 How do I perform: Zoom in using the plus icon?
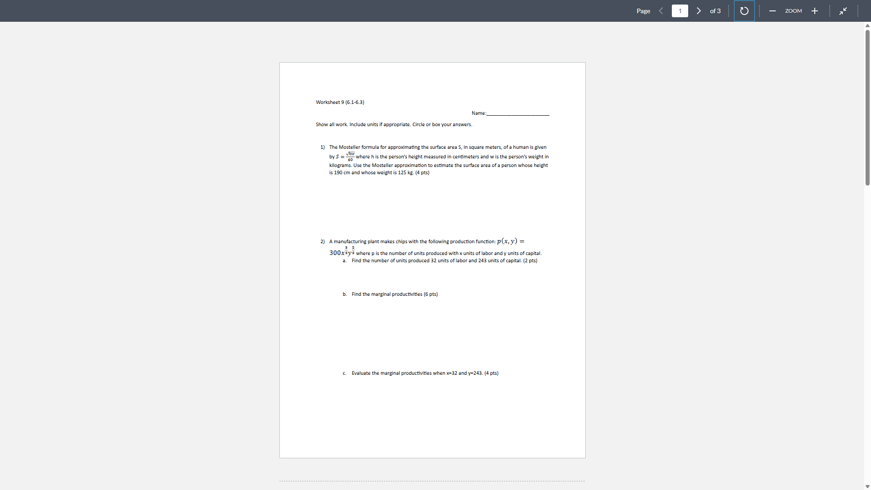click(x=815, y=11)
